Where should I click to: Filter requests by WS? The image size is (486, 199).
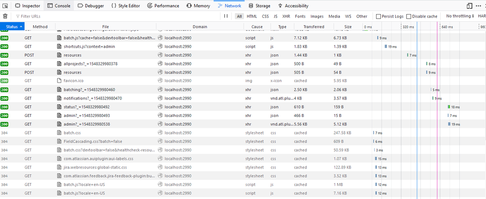[x=348, y=17]
